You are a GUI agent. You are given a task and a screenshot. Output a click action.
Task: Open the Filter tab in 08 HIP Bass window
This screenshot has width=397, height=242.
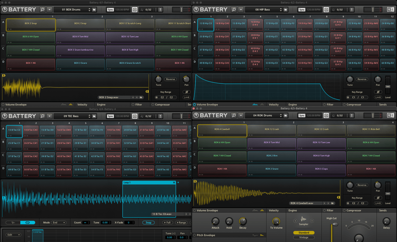[330, 105]
